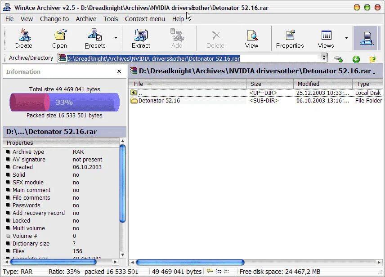Image resolution: width=385 pixels, height=277 pixels.
Task: Sort list by File column header
Action: pyautogui.click(x=188, y=84)
